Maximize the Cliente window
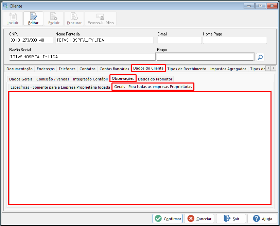This screenshot has height=226, width=280. tap(260, 6)
